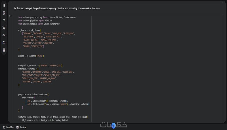This screenshot has width=227, height=130.
Task: Open the Table of contents sidebar panel
Action: [4, 5]
